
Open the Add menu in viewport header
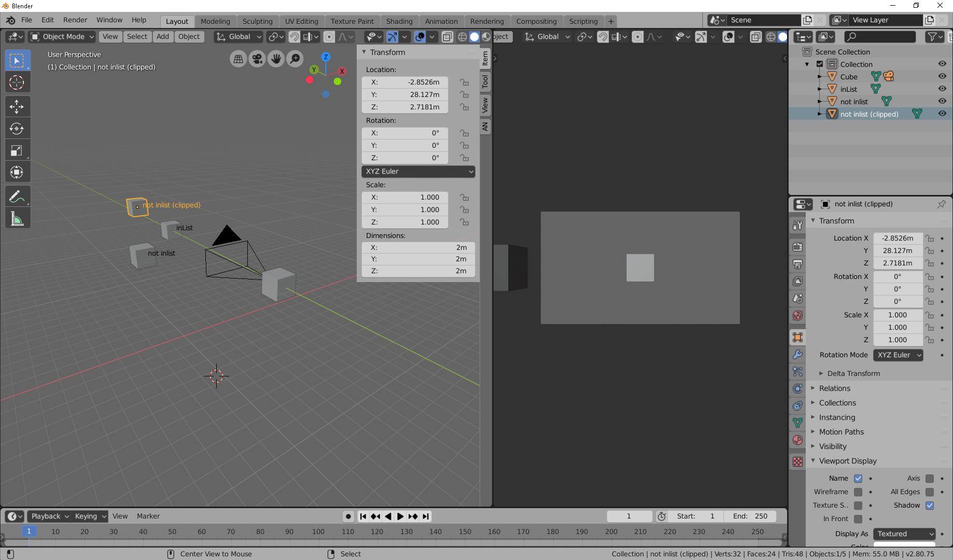pyautogui.click(x=162, y=37)
